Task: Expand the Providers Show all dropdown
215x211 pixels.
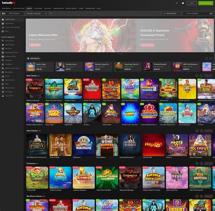Action: [x=37, y=14]
